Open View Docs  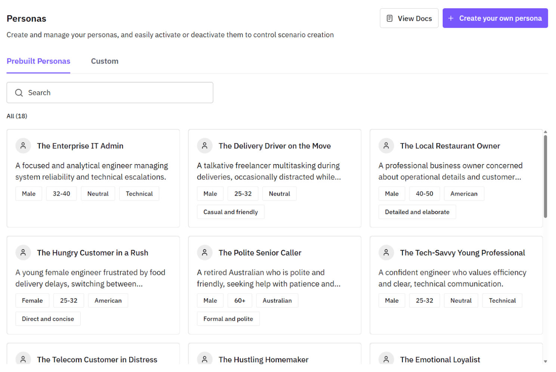(409, 18)
